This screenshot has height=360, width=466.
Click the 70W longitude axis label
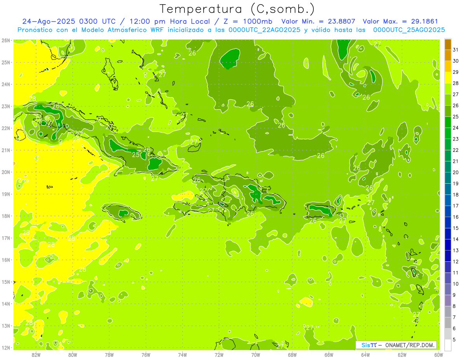(x=256, y=355)
